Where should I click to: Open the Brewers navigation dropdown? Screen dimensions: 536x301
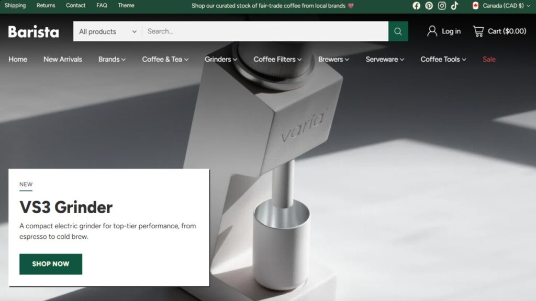(333, 59)
